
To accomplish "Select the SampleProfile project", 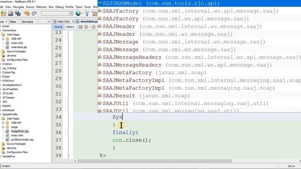I will click(9, 115).
